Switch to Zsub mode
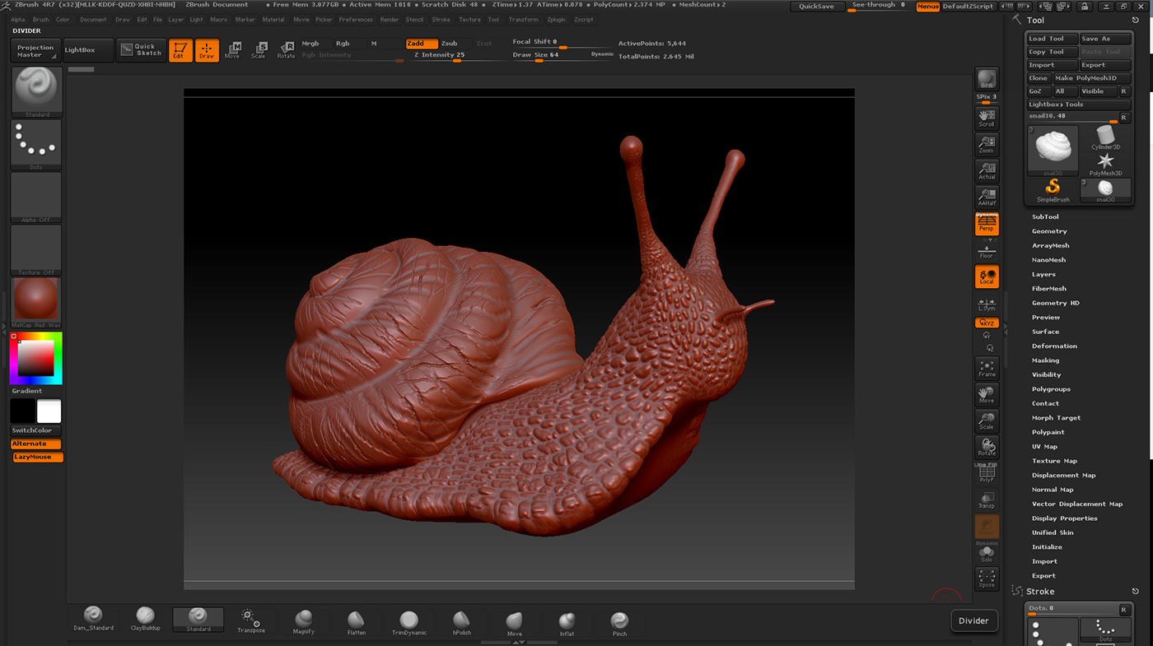This screenshot has height=646, width=1153. pos(449,44)
